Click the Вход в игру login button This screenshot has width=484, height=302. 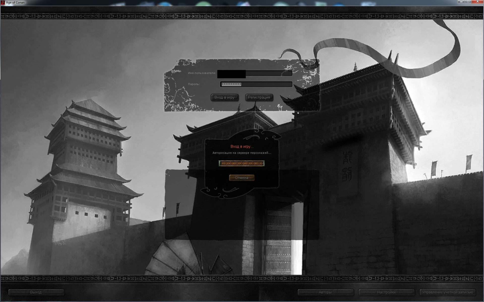pyautogui.click(x=224, y=97)
